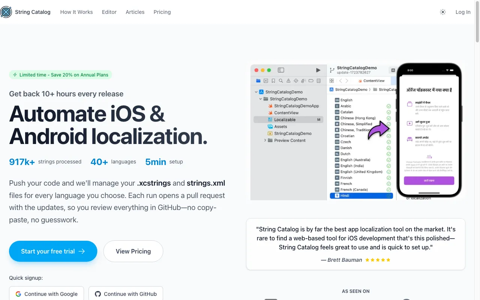The width and height of the screenshot is (480, 300).
Task: Click StringCatalogDemo in the Xcode breadcrumb
Action: (x=351, y=90)
